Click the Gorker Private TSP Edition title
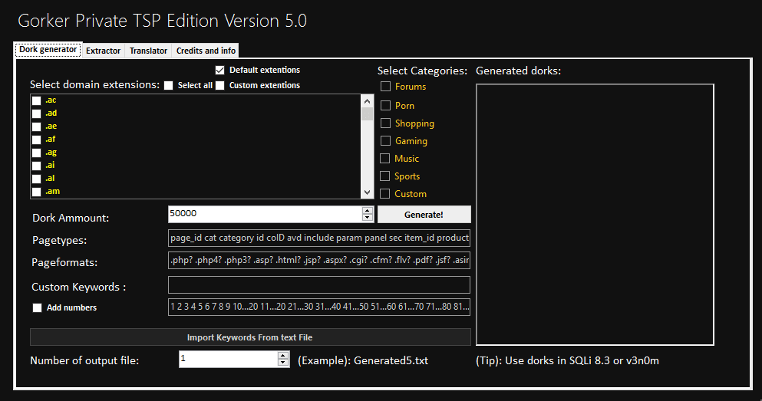Image resolution: width=762 pixels, height=401 pixels. (x=163, y=21)
